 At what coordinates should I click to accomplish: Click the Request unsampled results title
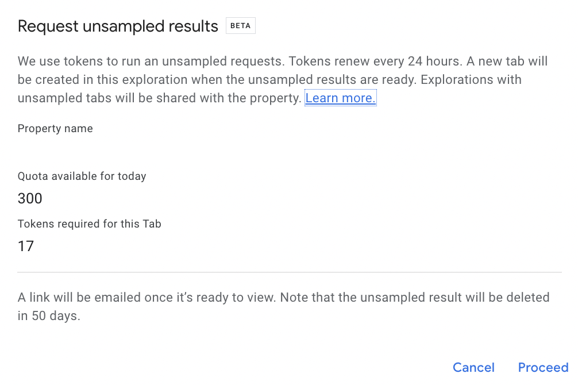pyautogui.click(x=118, y=26)
